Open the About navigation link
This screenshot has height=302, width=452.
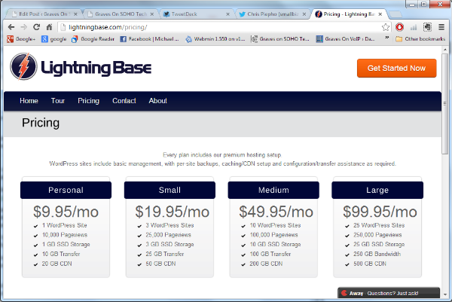pyautogui.click(x=157, y=101)
